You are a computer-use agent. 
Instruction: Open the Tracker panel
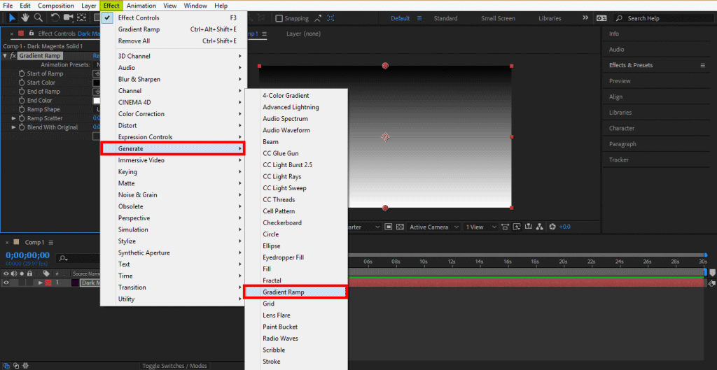tap(619, 160)
